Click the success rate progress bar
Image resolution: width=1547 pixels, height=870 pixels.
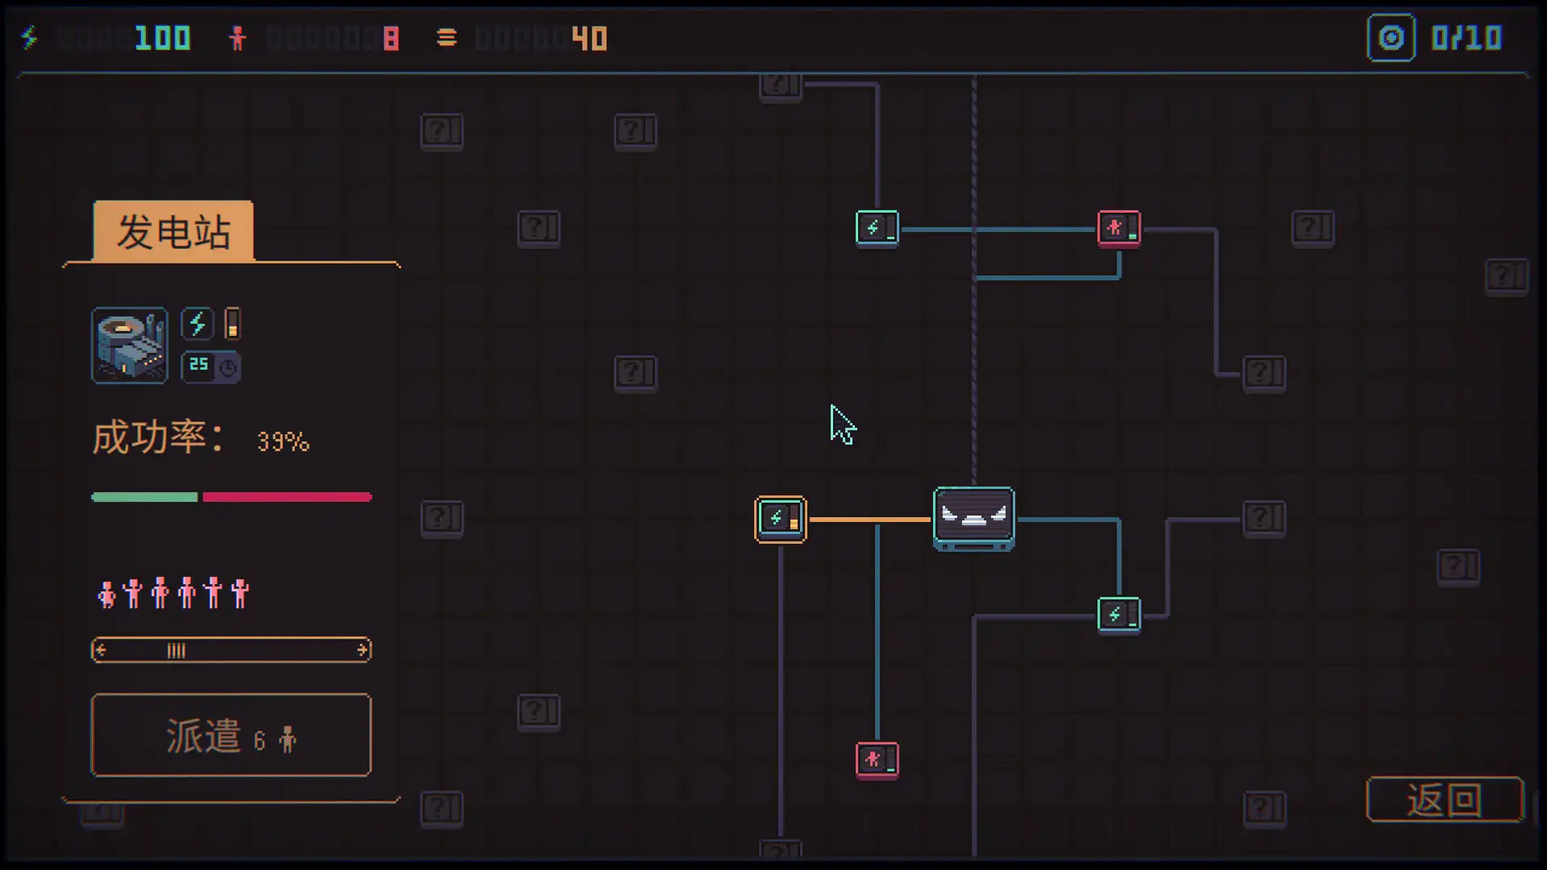231,497
